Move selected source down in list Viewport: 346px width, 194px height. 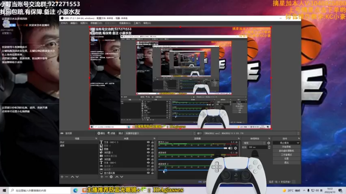click(122, 177)
